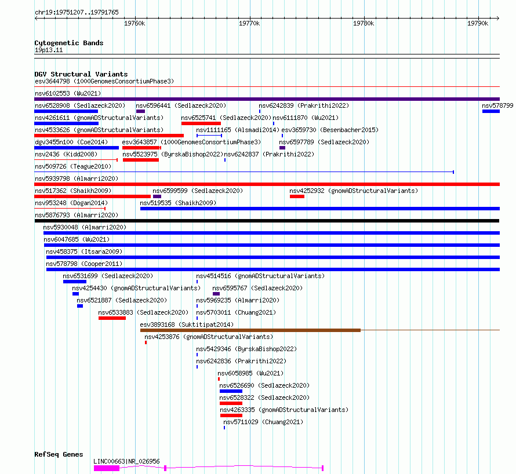The height and width of the screenshot is (474, 516).
Task: Click the 19790k ruler position label
Action: [478, 23]
